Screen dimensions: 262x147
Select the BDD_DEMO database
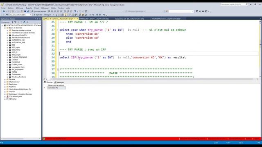coord(16,50)
